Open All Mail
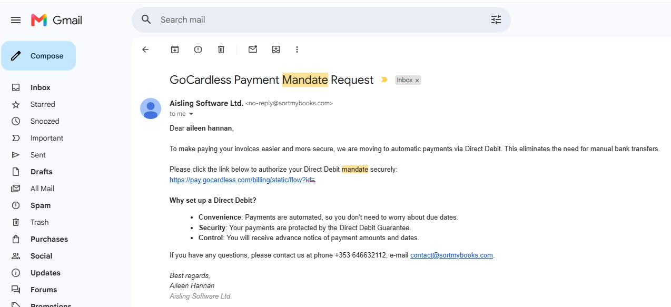Image resolution: width=671 pixels, height=307 pixels. click(x=42, y=189)
